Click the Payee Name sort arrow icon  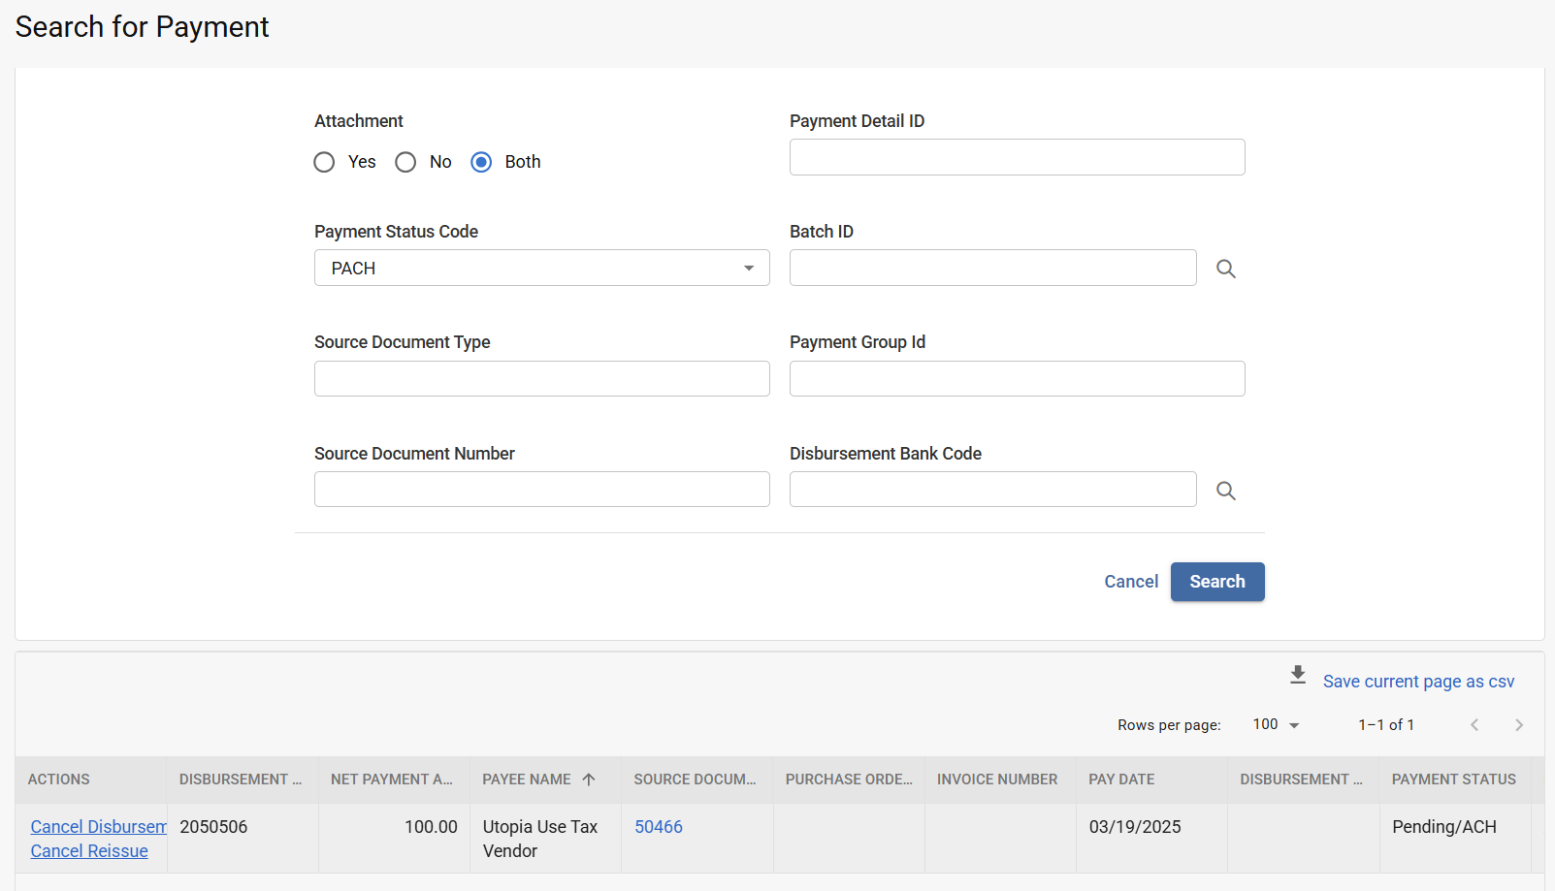(589, 780)
